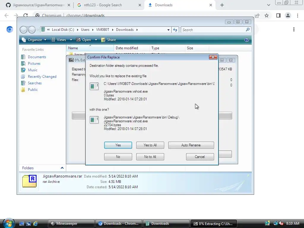Open Explorer help icon
The image size is (304, 228).
[247, 40]
